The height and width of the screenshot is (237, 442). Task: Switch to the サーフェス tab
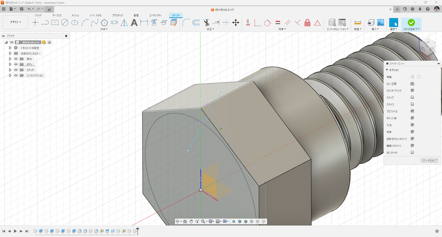coord(57,15)
